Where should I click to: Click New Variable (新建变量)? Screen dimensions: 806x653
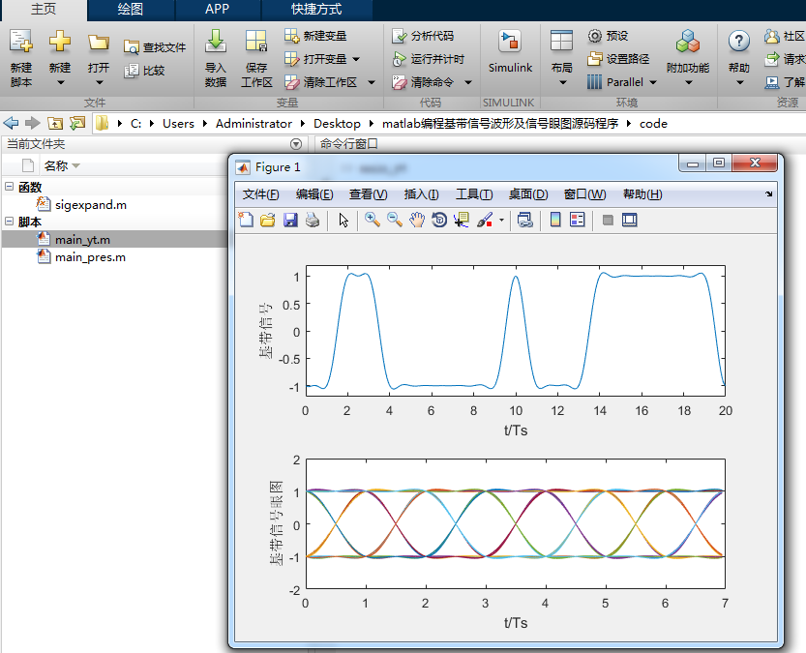click(315, 36)
